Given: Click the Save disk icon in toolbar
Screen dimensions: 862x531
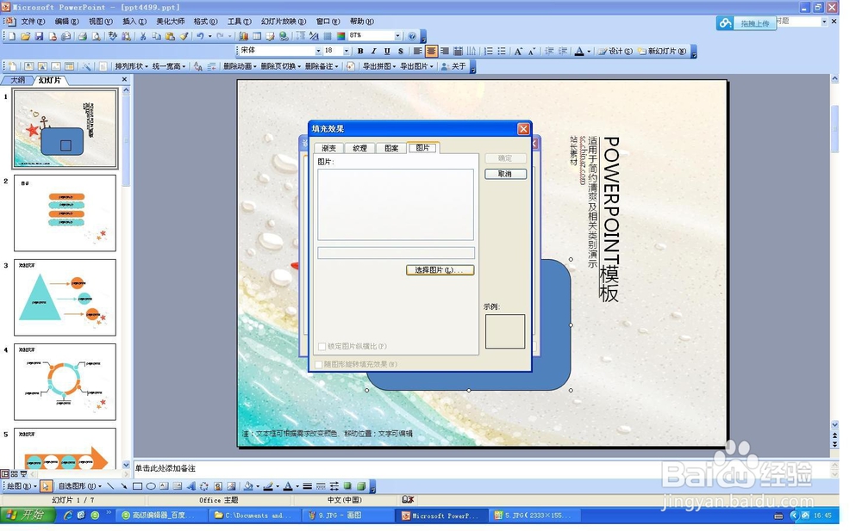Looking at the screenshot, I should pyautogui.click(x=39, y=36).
